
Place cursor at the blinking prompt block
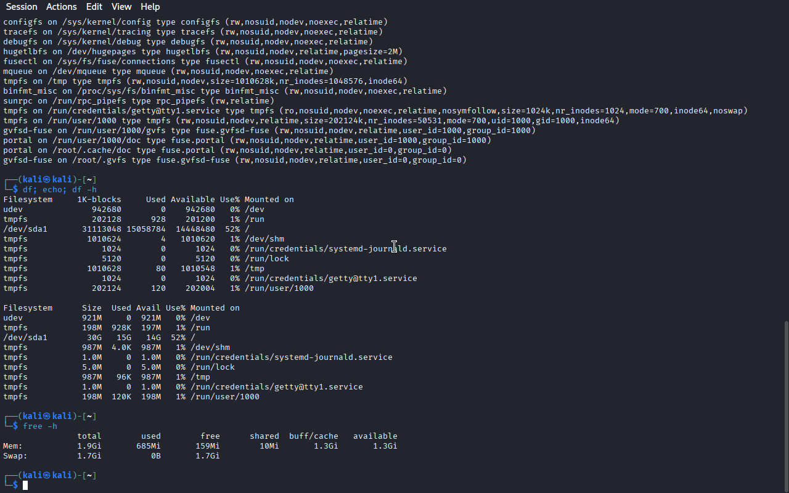click(x=25, y=486)
